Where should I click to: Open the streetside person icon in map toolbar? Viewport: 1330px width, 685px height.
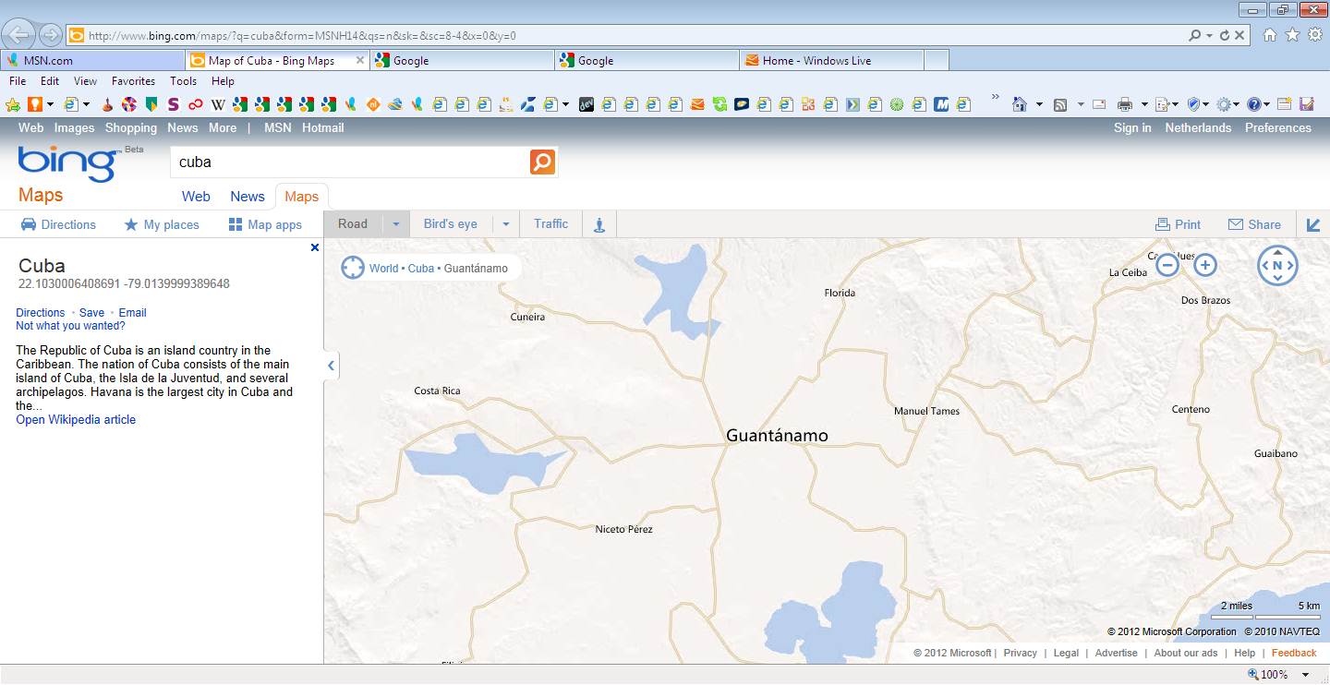[599, 224]
